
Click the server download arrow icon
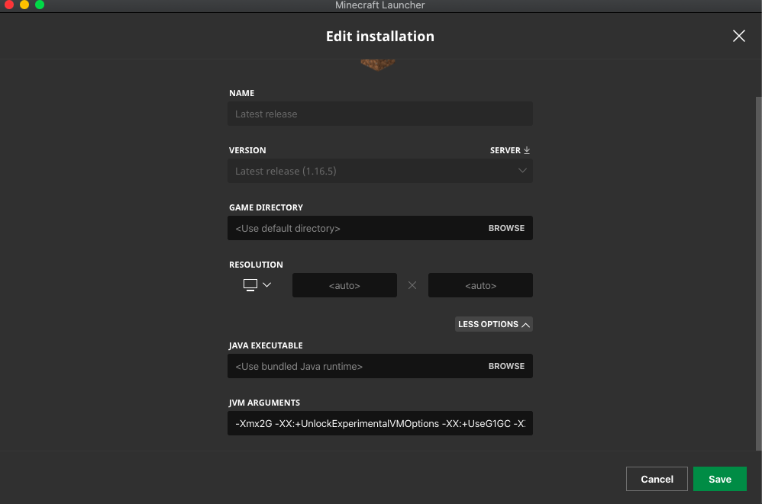click(527, 150)
